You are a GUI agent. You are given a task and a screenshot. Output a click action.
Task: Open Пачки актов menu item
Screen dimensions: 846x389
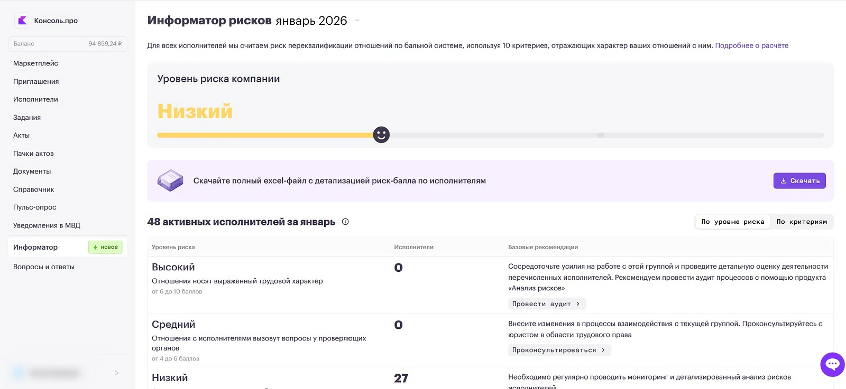[33, 154]
